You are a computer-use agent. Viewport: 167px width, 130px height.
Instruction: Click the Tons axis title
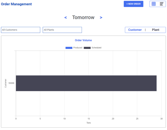[89, 123]
